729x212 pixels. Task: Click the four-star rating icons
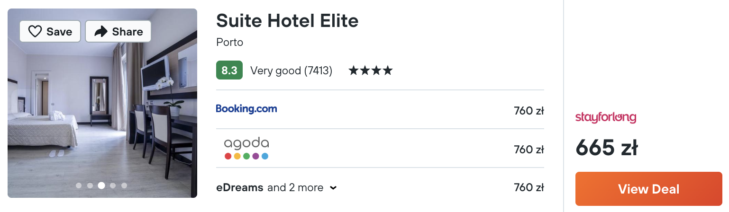point(371,71)
